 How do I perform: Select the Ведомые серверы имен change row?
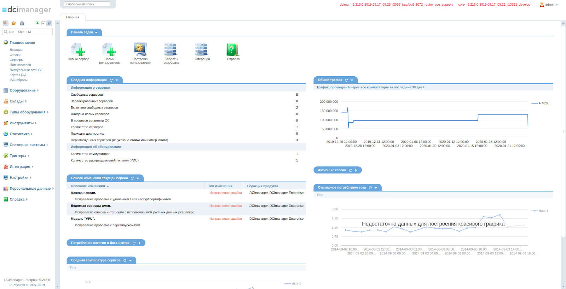186,209
